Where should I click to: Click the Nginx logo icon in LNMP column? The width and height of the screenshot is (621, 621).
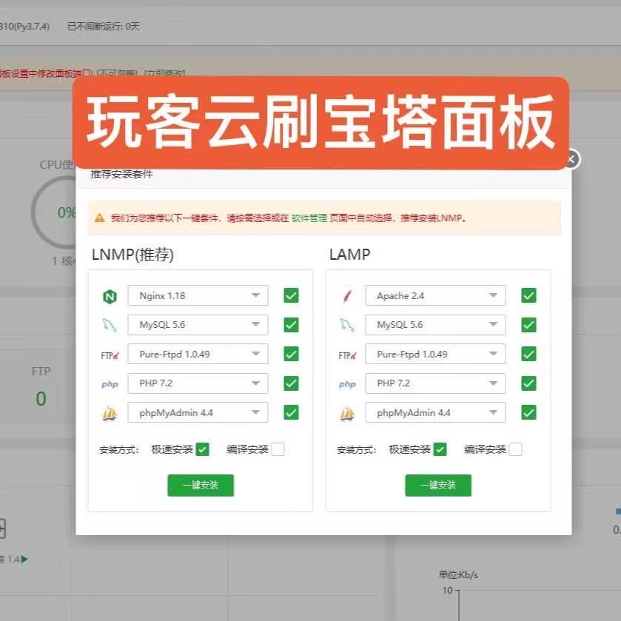[110, 295]
